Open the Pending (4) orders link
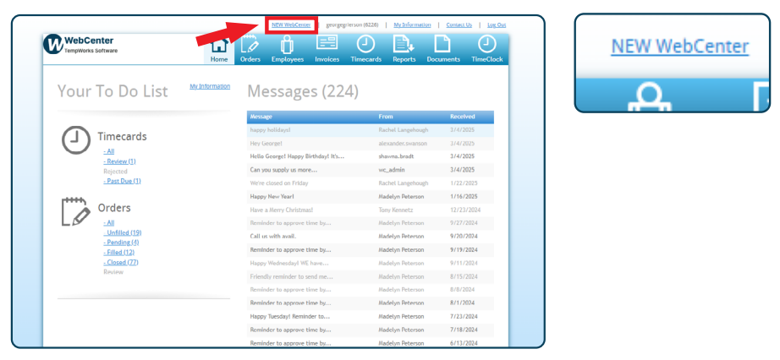780x360 pixels. coord(121,243)
